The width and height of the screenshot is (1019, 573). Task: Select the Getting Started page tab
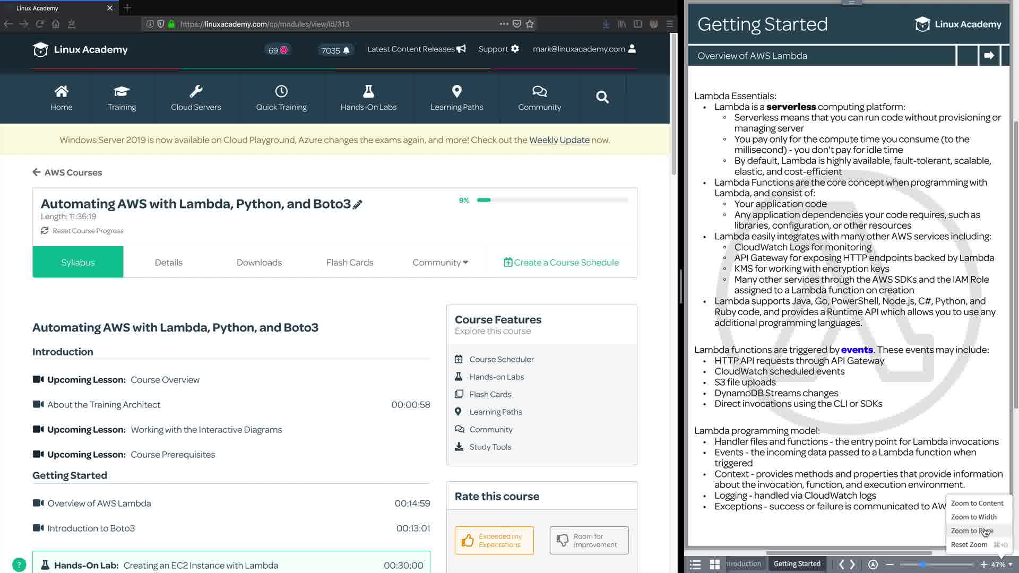[x=797, y=564]
